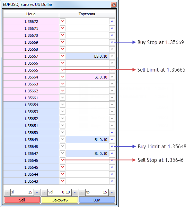Click the Цена column header
Screen dimensions: 186x207
click(x=31, y=14)
